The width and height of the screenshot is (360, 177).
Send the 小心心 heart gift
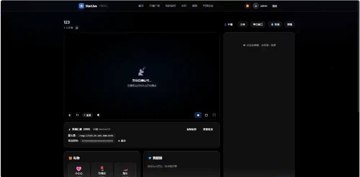(x=79, y=170)
